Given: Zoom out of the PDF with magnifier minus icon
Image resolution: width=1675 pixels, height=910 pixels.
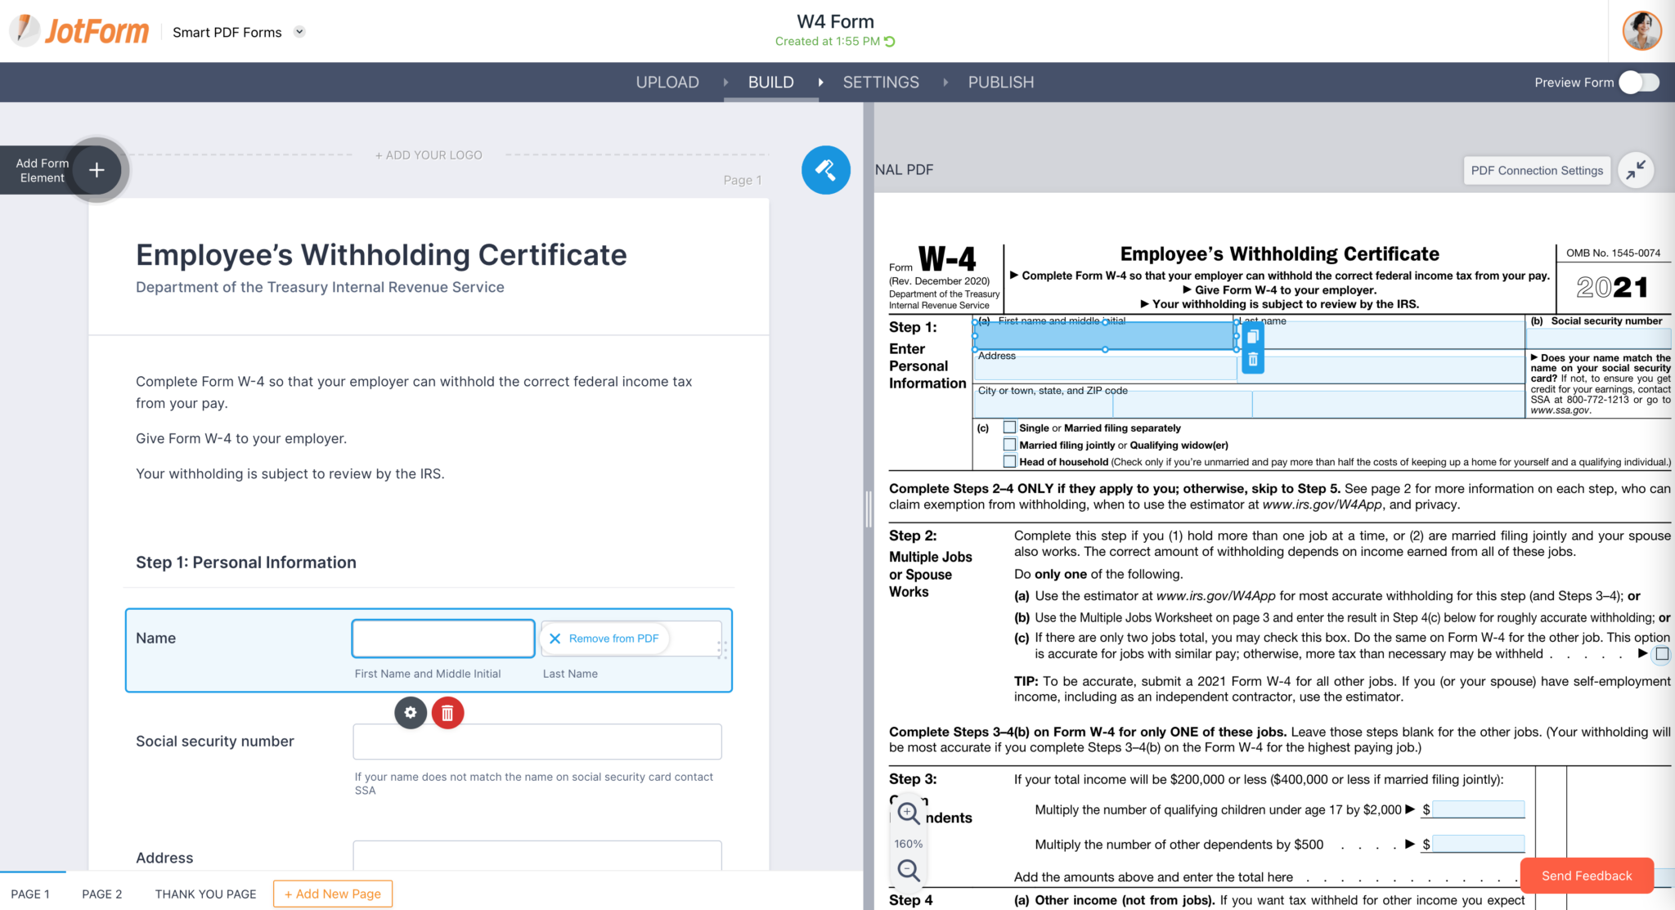Looking at the screenshot, I should click(x=908, y=871).
